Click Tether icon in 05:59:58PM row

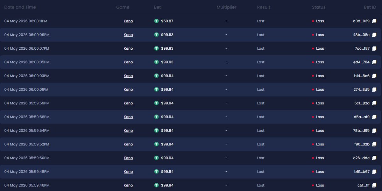pos(156,117)
